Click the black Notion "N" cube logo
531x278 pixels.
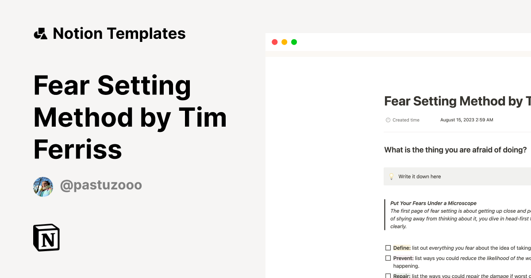[46, 237]
